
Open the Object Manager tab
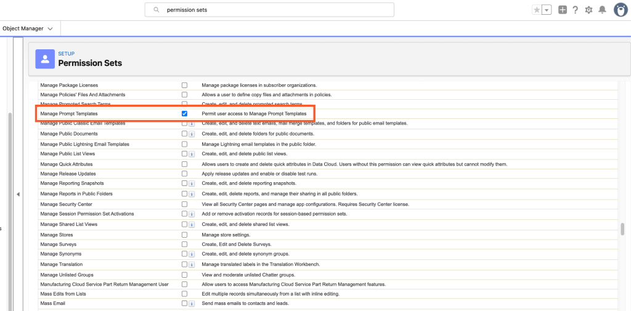click(x=23, y=28)
